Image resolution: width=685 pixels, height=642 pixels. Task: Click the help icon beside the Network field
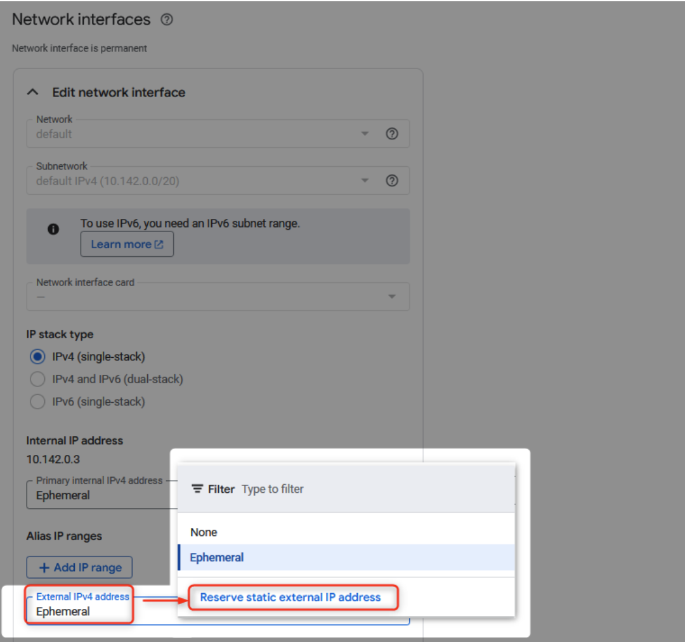tap(392, 134)
